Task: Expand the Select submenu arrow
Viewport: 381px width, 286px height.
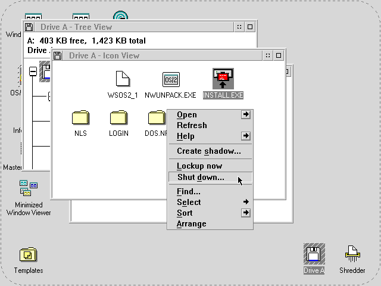Action: (x=246, y=202)
